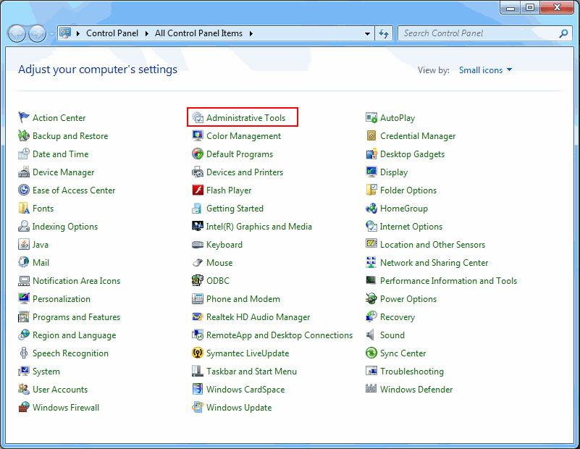
Task: Open the HomeGroup icon
Action: [371, 209]
